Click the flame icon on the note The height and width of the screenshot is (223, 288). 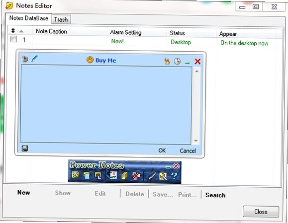167,61
